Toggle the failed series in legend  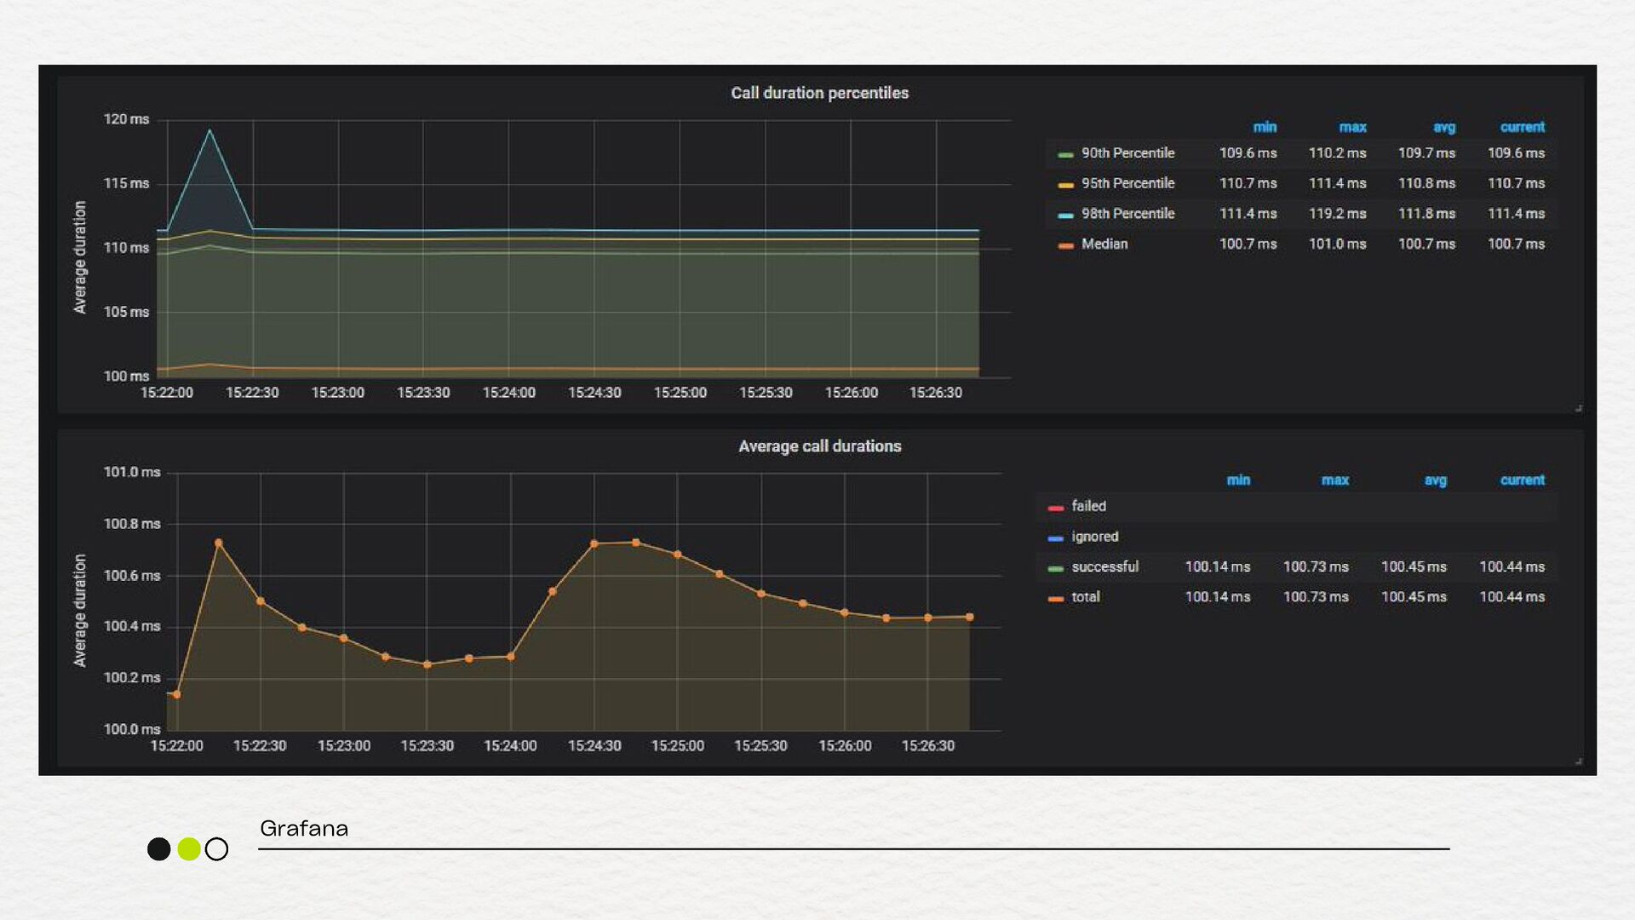[1088, 506]
